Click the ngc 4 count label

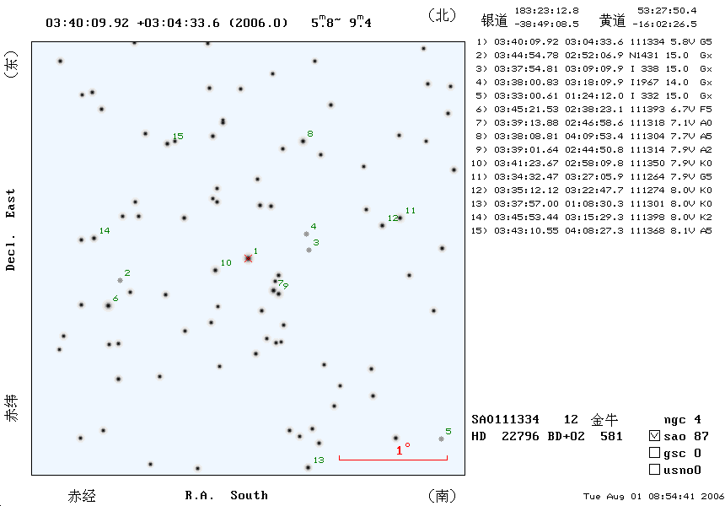683,419
